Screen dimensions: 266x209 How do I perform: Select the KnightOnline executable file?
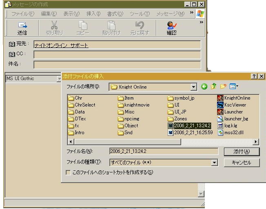point(234,98)
